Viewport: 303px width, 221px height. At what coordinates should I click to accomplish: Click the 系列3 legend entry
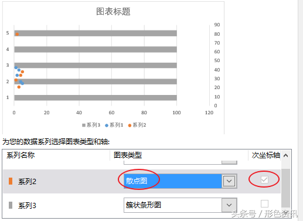tap(91, 125)
